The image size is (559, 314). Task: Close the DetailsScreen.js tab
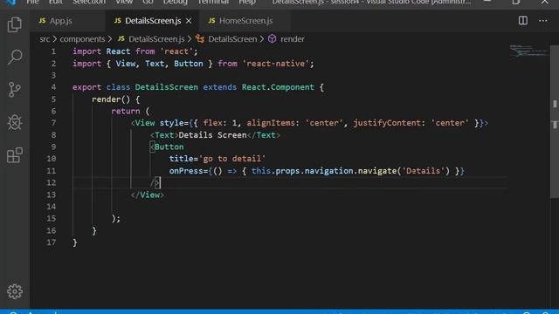(x=189, y=21)
